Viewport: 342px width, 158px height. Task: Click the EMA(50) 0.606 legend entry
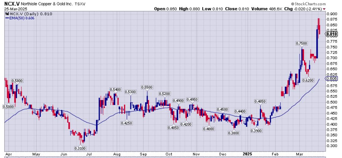20,18
